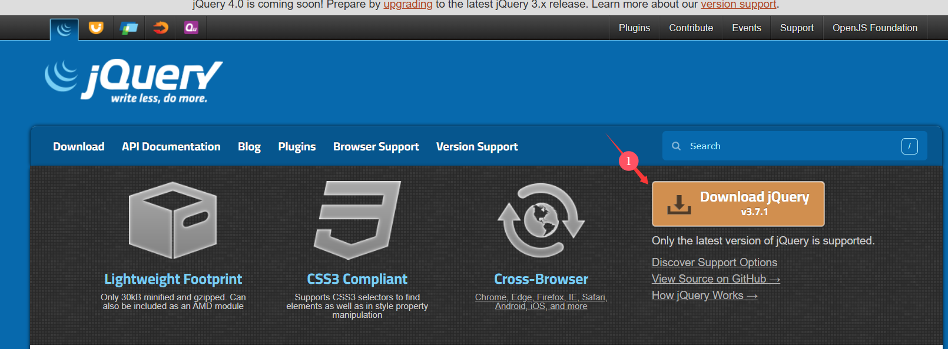Open the QUnit project icon

pos(191,28)
